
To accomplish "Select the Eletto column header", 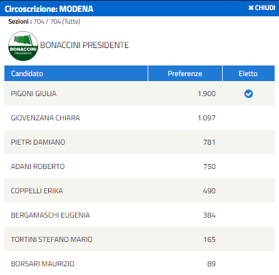I will (248, 74).
